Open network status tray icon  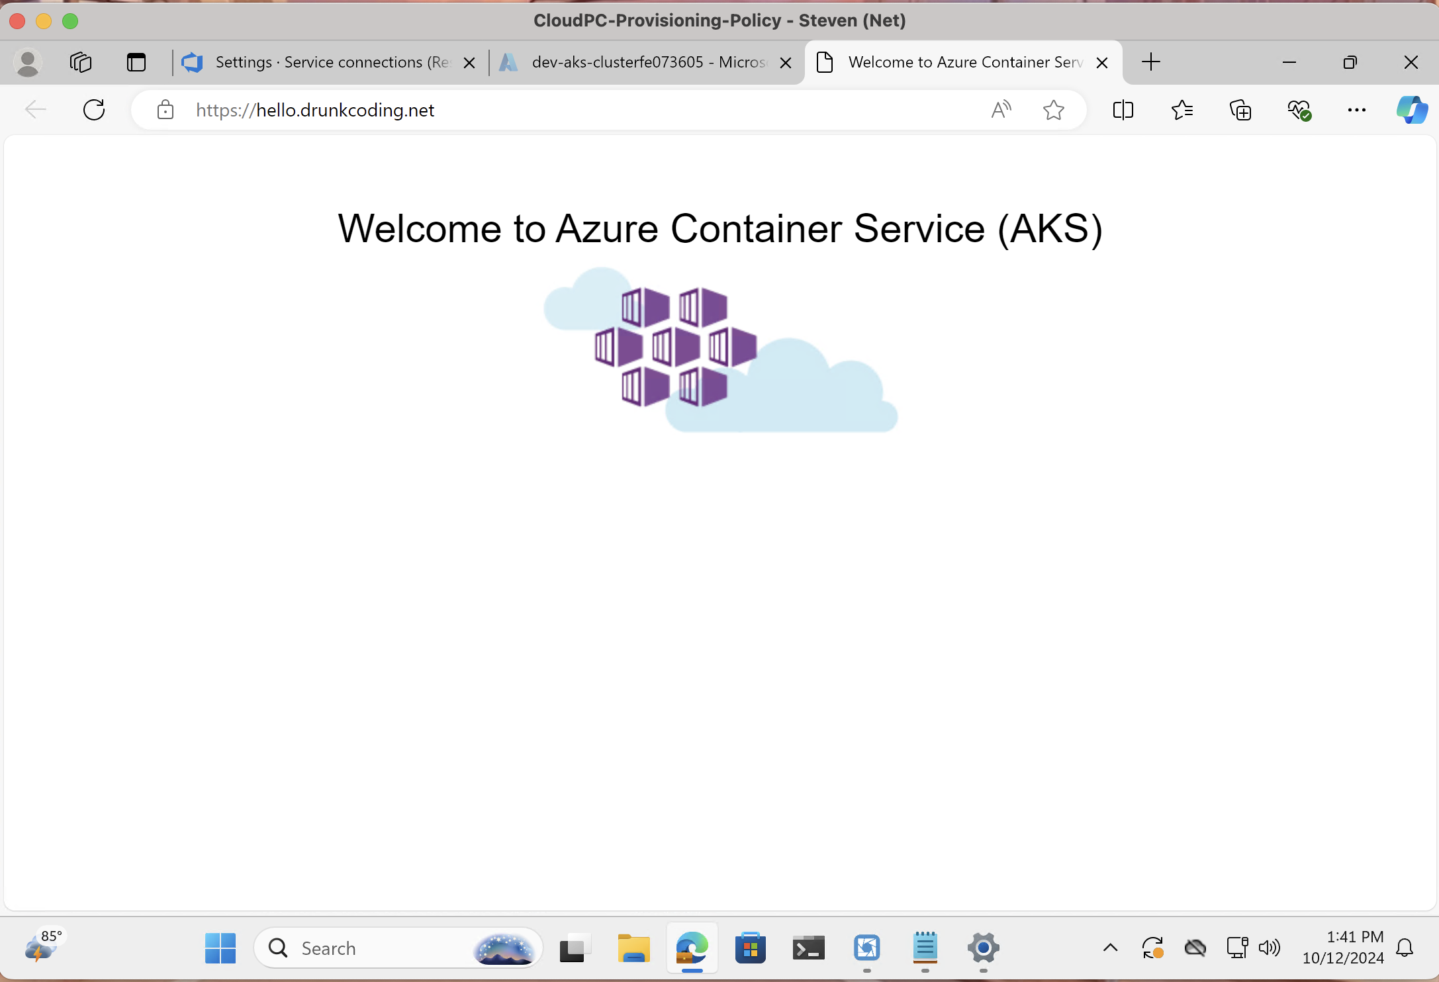pyautogui.click(x=1237, y=948)
